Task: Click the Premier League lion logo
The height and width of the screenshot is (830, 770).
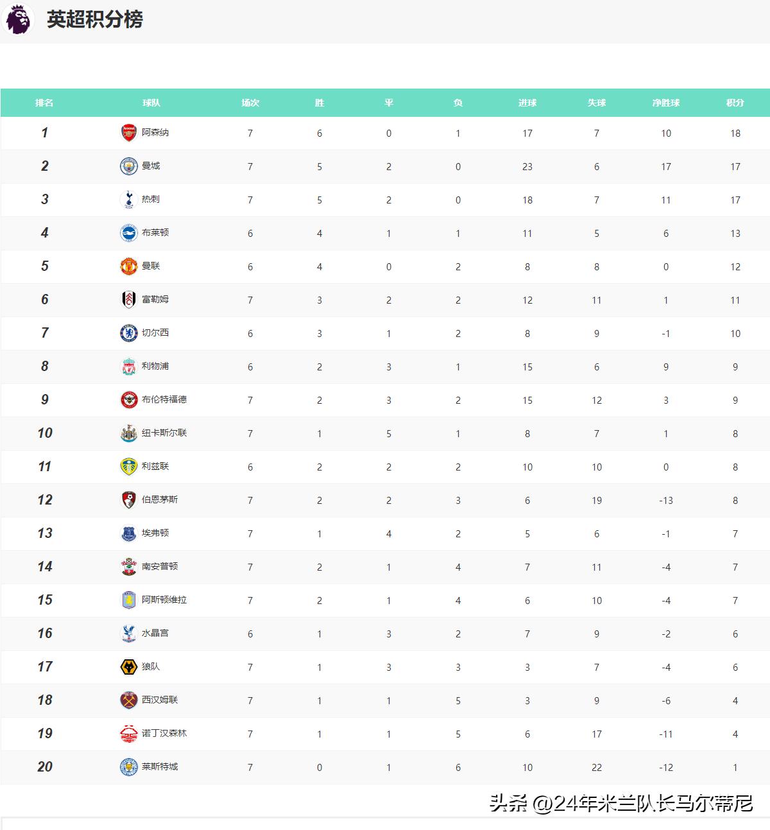Action: pyautogui.click(x=17, y=18)
